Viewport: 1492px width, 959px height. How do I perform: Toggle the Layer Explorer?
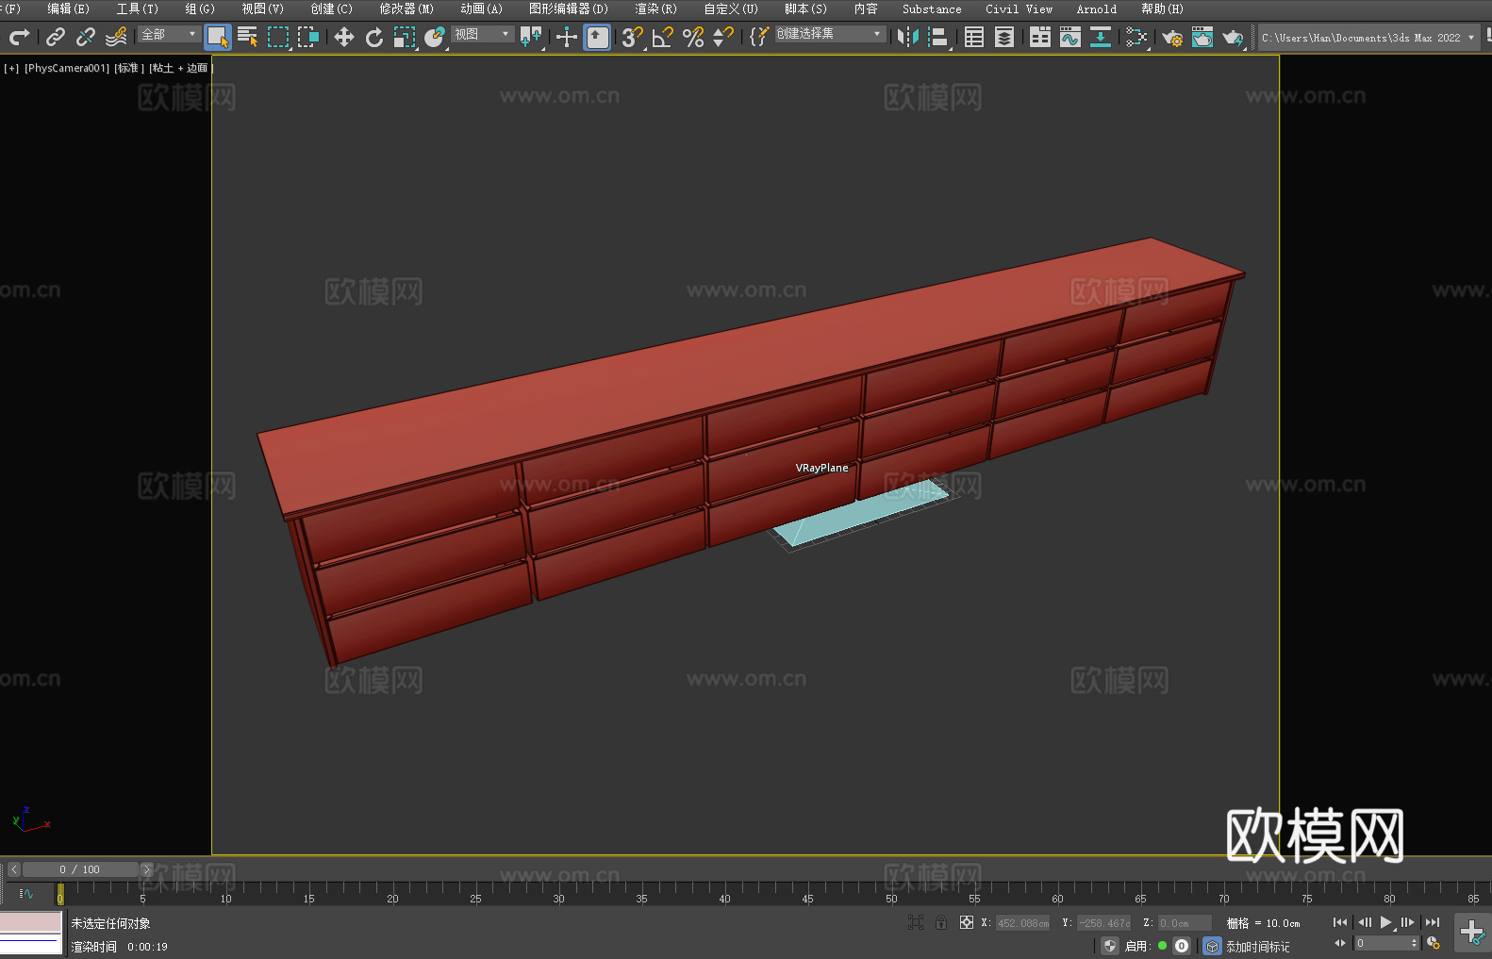(x=1004, y=37)
